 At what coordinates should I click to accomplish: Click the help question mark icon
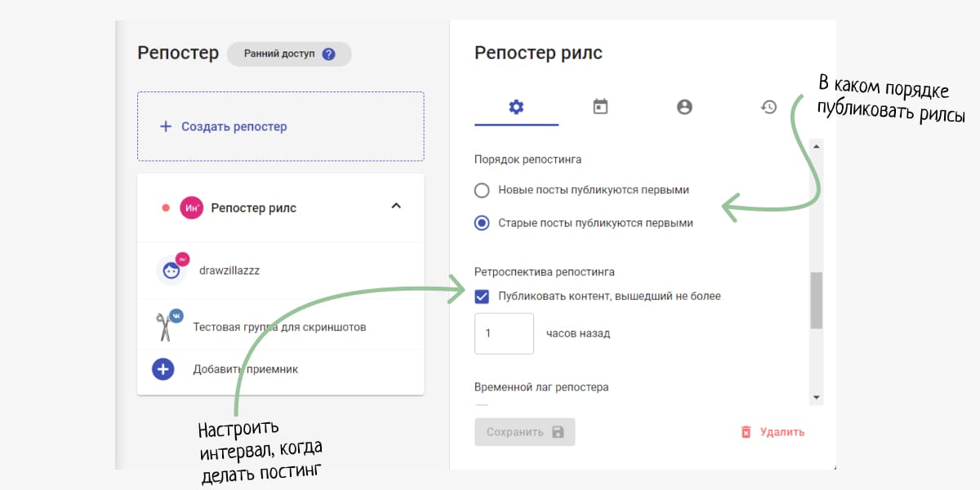pyautogui.click(x=328, y=55)
